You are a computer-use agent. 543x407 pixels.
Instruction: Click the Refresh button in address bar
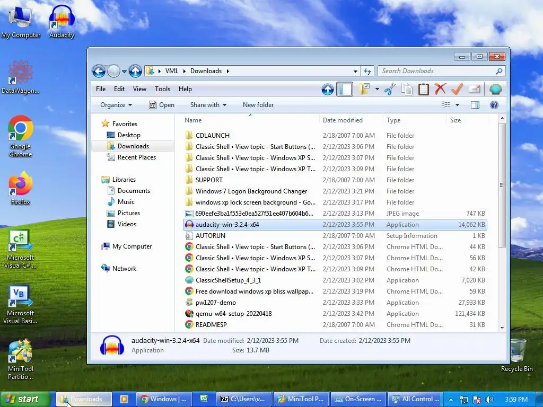[367, 72]
